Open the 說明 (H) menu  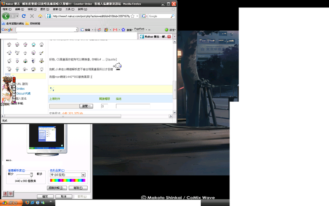tap(83, 9)
